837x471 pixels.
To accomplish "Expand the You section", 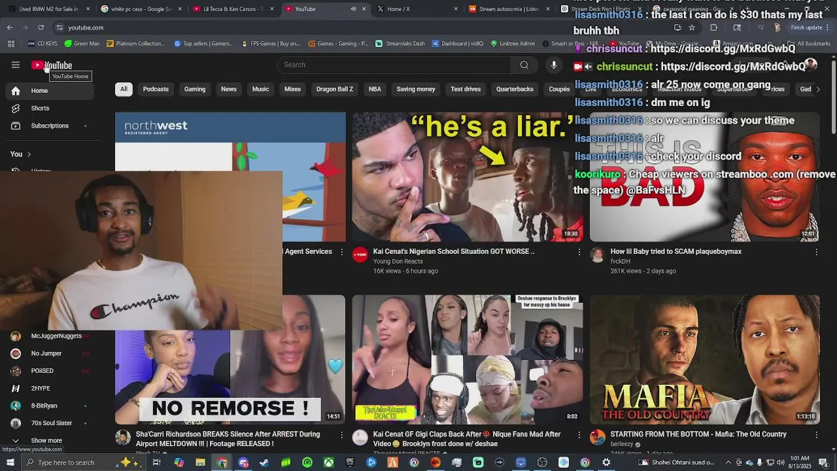I will [21, 154].
